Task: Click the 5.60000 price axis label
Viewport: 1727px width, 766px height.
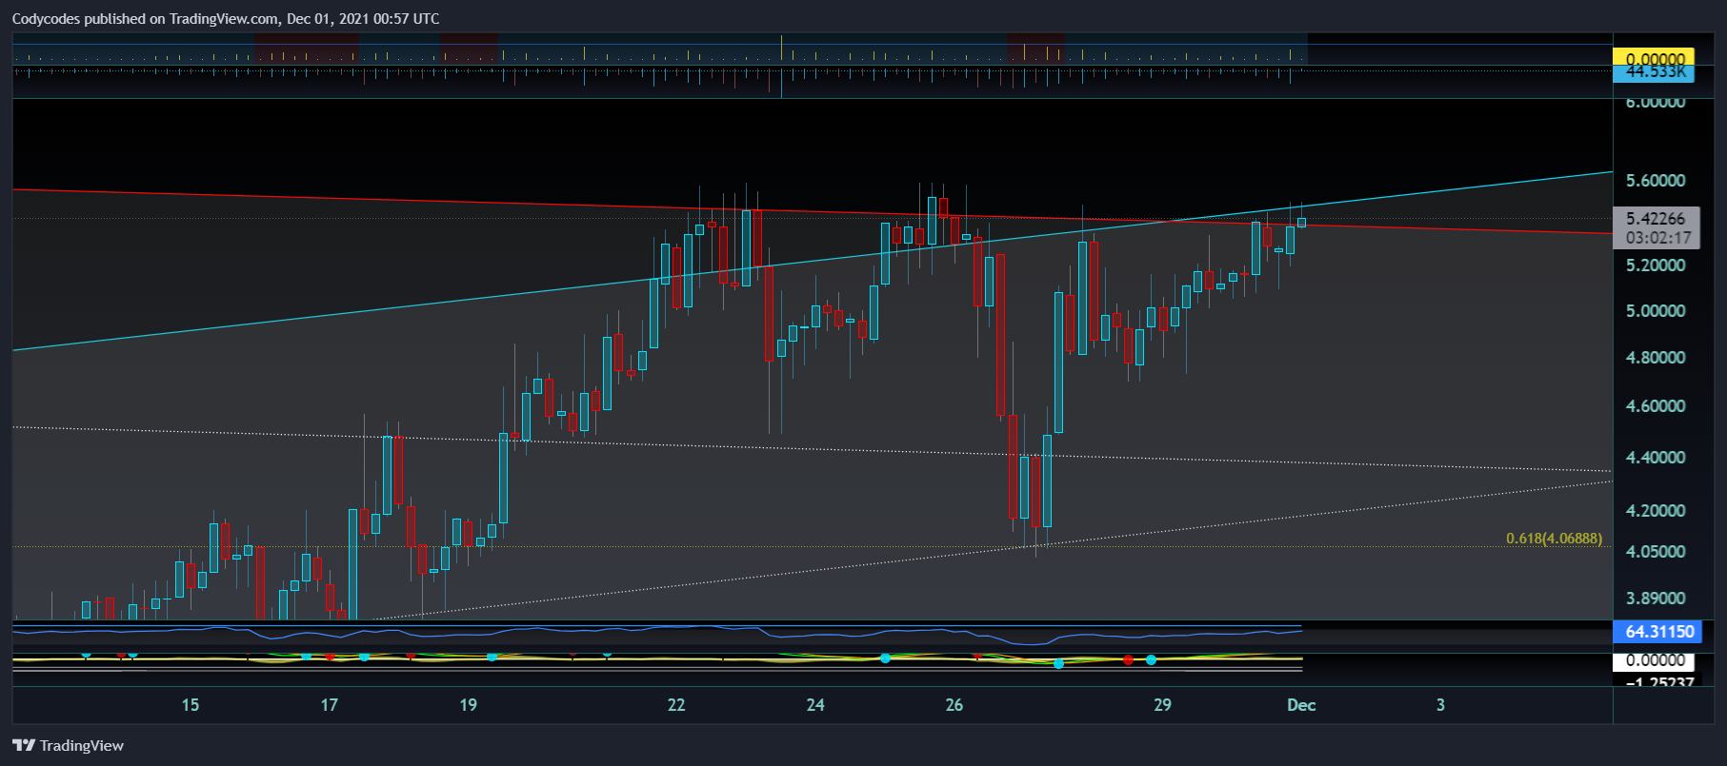Action: pyautogui.click(x=1656, y=181)
